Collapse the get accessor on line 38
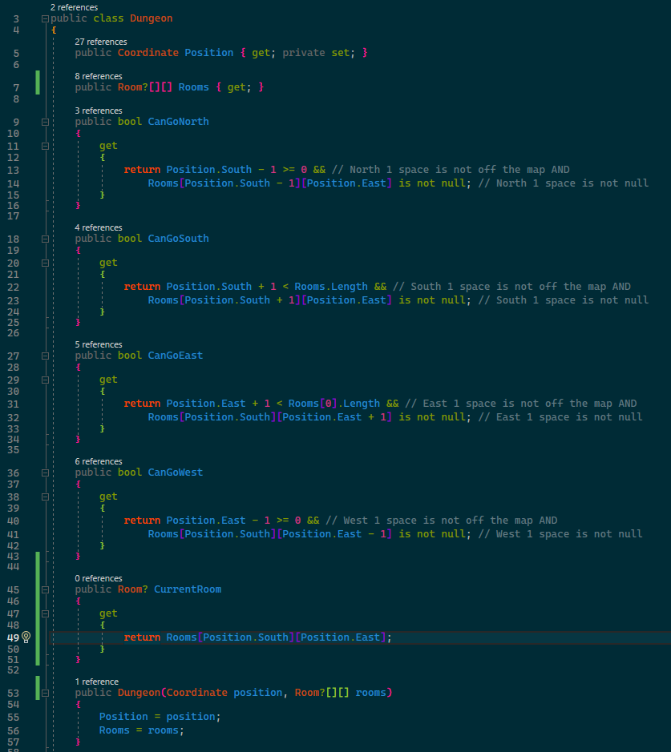 pos(45,497)
